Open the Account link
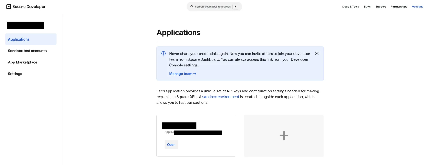Viewport: 428px width, 165px height. 417,7
